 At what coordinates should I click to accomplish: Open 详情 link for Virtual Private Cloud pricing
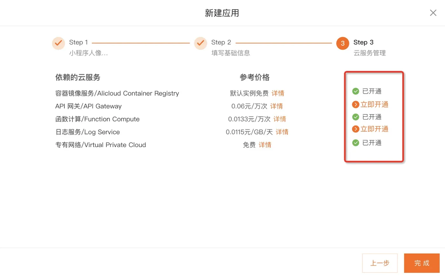(x=265, y=145)
